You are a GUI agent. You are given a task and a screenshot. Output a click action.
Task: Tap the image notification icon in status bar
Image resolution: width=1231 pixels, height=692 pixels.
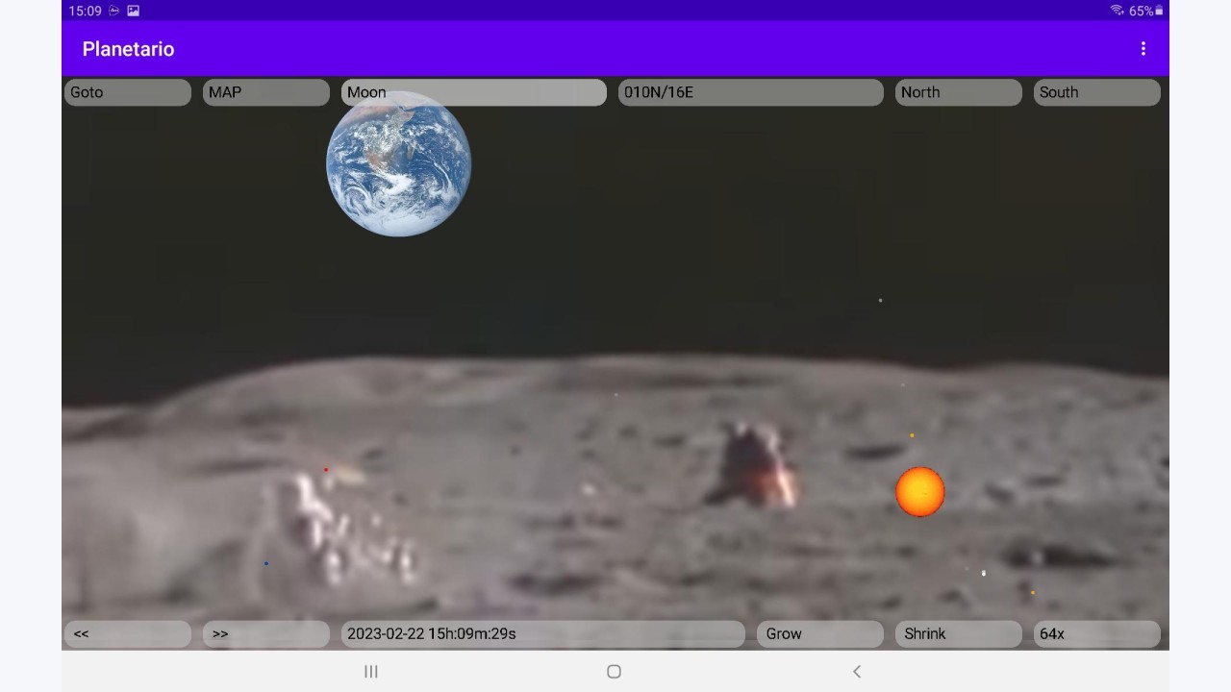click(134, 11)
